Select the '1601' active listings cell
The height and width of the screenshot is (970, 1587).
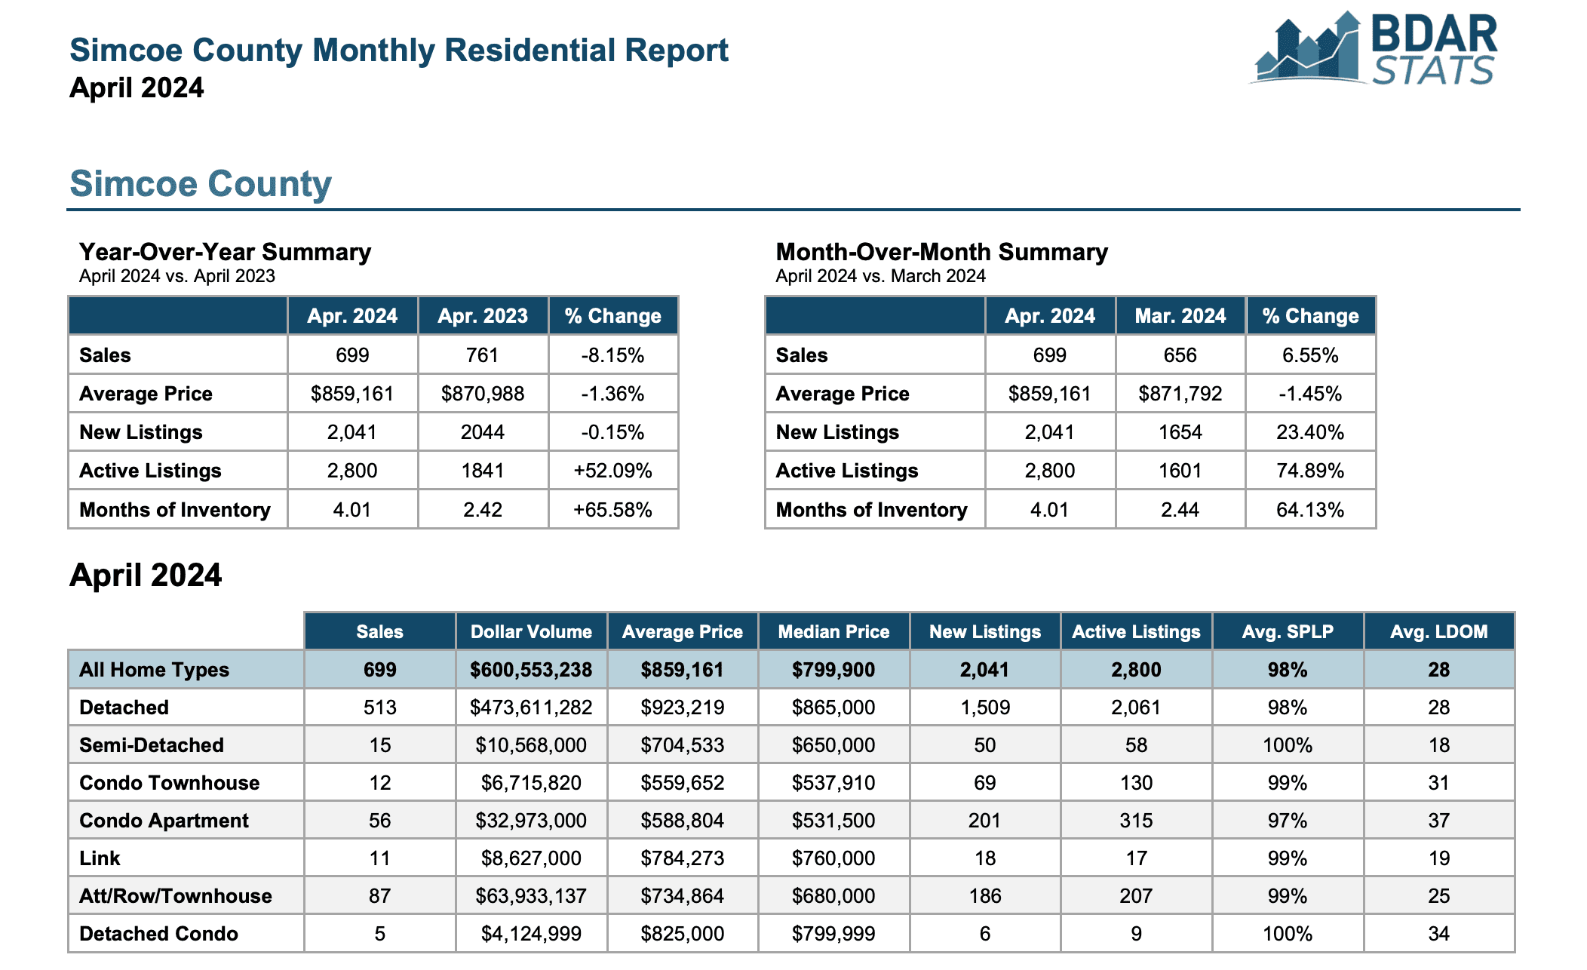click(x=1180, y=471)
